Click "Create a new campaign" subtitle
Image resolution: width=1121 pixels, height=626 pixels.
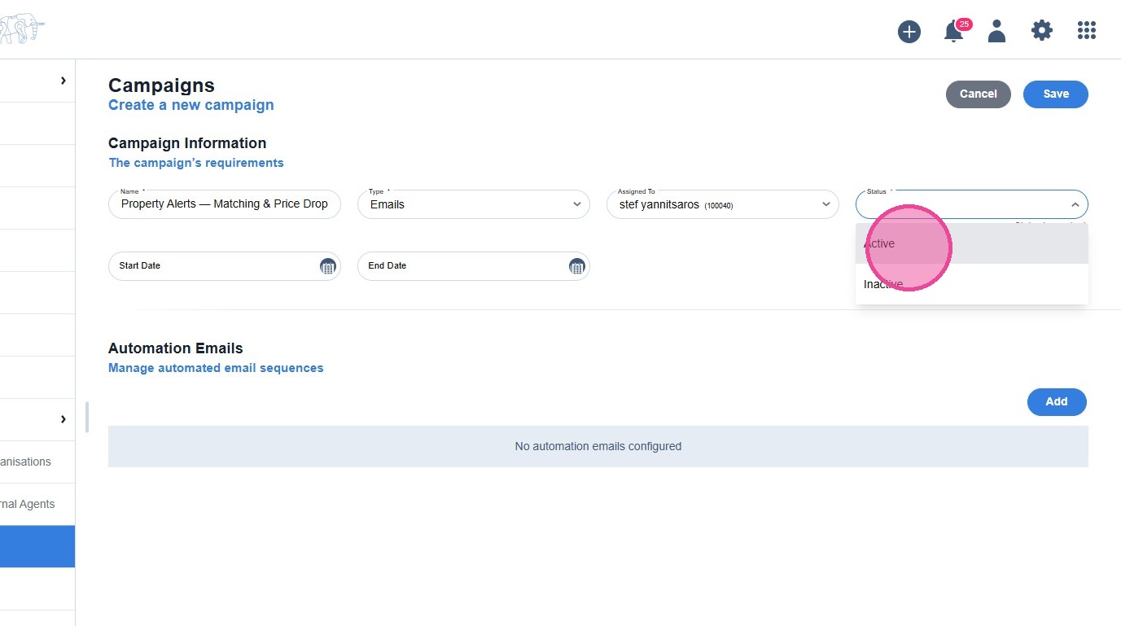coord(191,105)
